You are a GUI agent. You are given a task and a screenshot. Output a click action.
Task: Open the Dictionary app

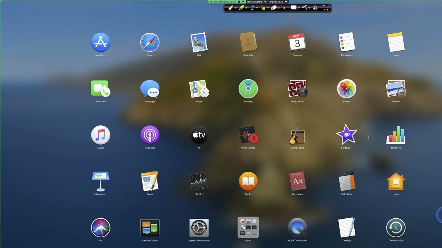[297, 181]
